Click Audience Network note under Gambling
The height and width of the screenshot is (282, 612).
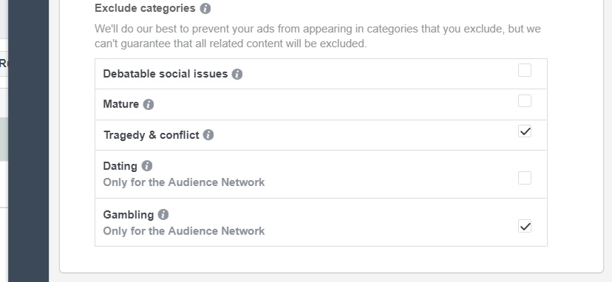click(x=184, y=231)
